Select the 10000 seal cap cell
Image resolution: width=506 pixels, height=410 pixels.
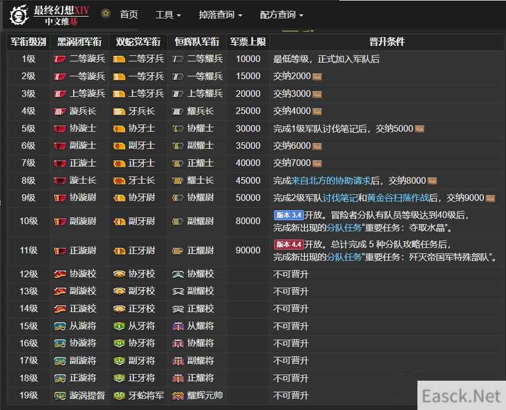(248, 59)
